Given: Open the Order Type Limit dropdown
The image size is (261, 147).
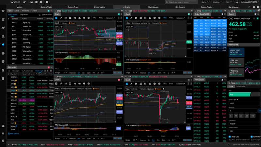Looking at the screenshot, I should coord(244,103).
